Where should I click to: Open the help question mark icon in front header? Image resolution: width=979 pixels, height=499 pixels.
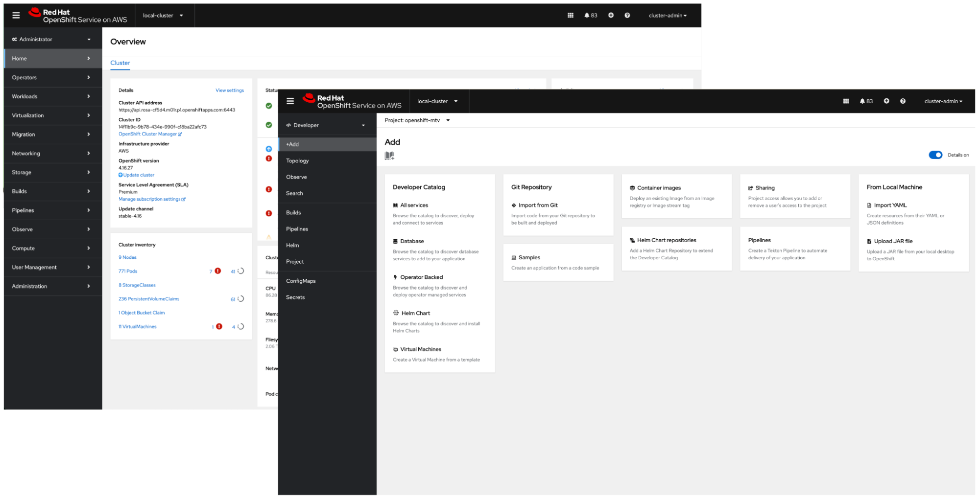903,101
